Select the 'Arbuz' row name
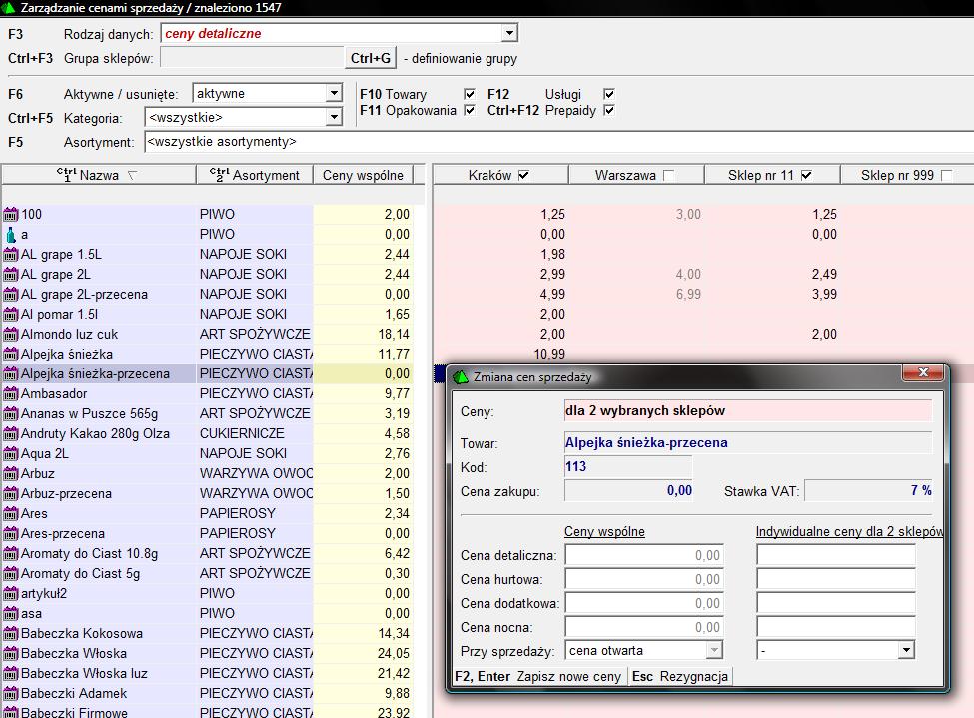 point(38,474)
